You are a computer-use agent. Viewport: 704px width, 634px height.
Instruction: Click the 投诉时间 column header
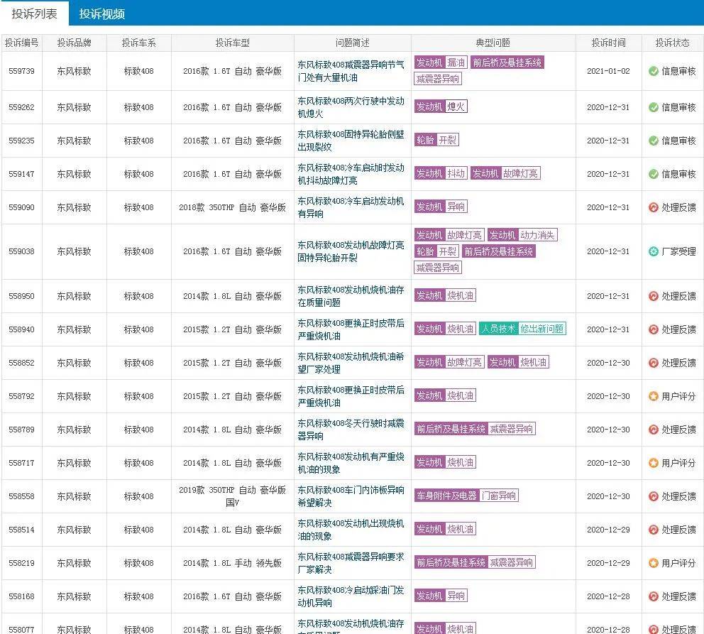[608, 43]
